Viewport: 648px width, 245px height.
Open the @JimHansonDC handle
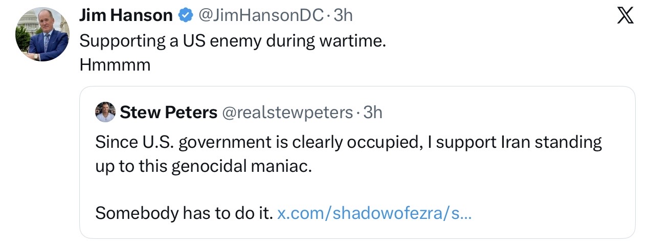click(x=260, y=16)
